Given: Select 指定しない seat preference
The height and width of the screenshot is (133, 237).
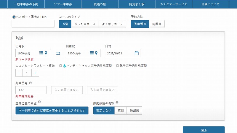Looking at the screenshot, I should (104, 111).
